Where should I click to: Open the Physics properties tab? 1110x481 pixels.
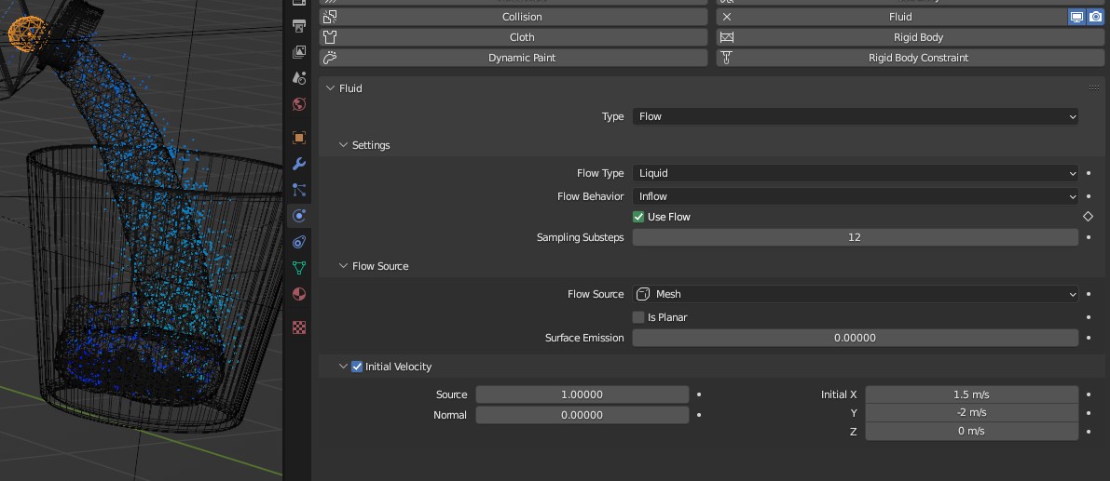click(299, 216)
